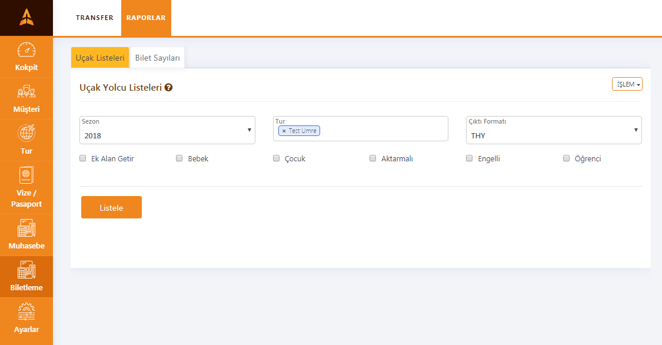
Task: Click the orange logo in top-left corner
Action: click(26, 17)
